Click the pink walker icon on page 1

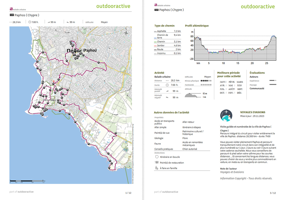coord(11,9)
